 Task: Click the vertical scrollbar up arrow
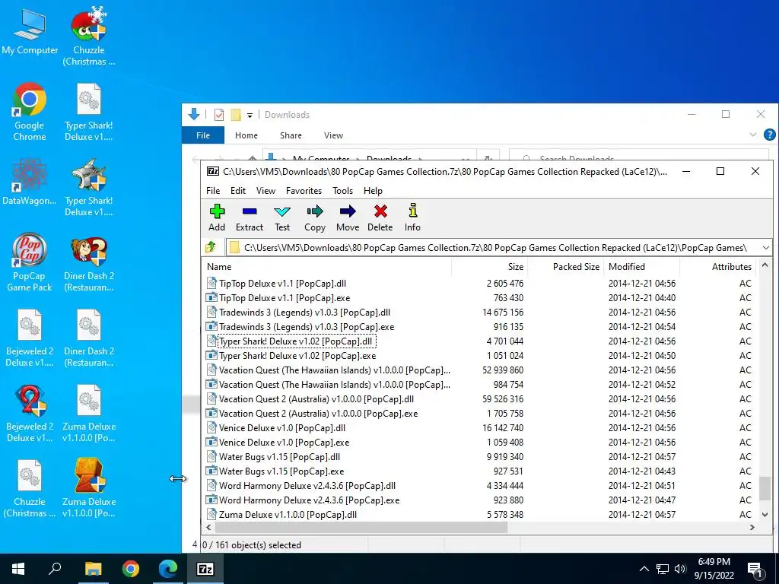pos(765,265)
